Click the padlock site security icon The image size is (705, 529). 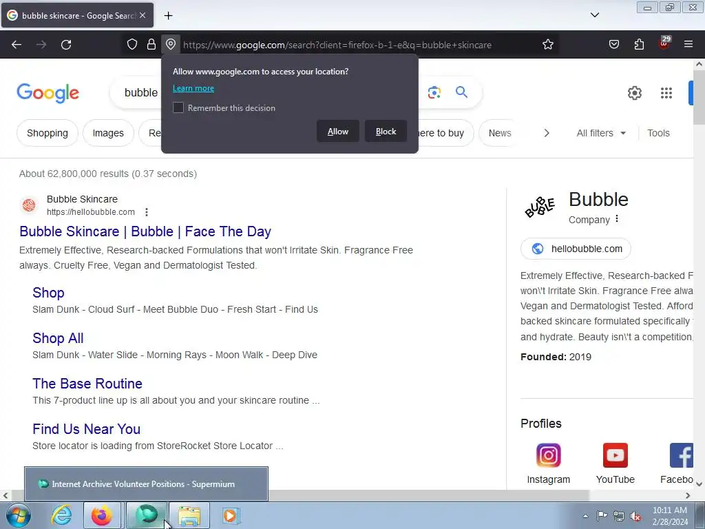(151, 45)
